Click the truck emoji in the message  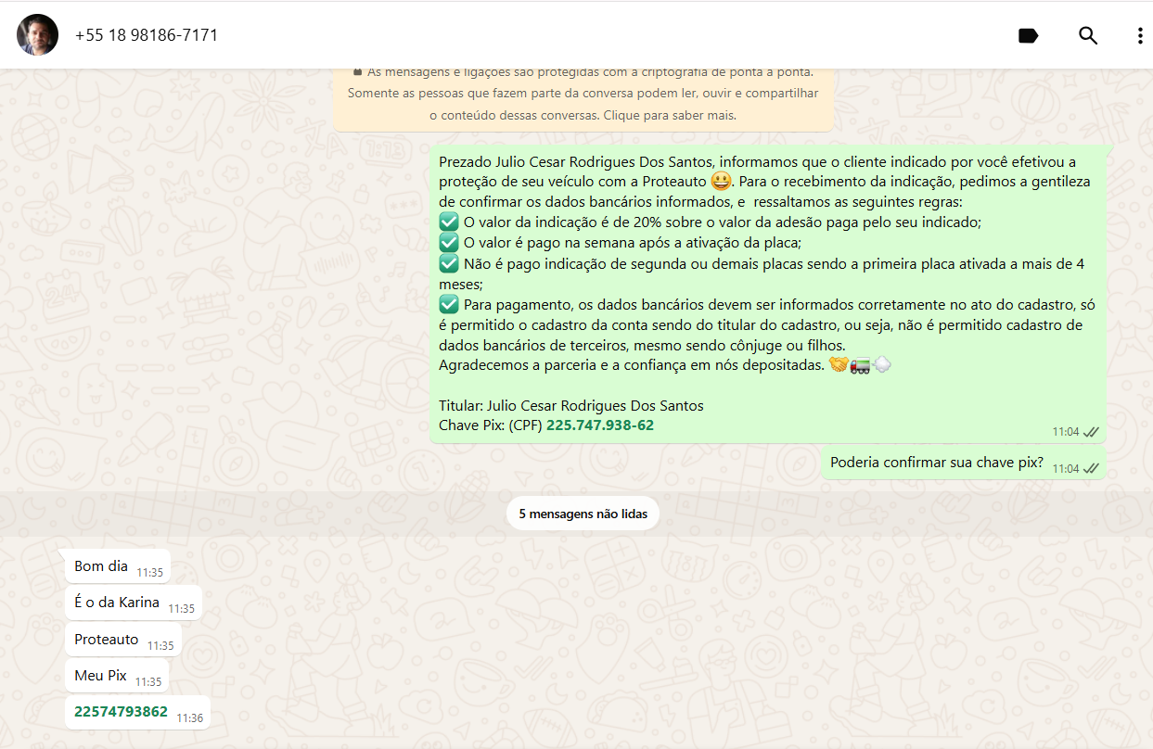tap(860, 365)
